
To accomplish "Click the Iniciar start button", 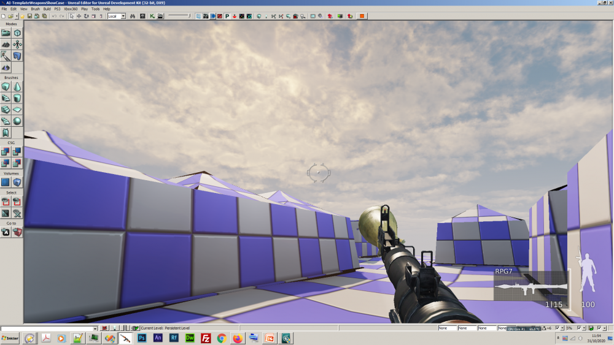I will 10,338.
